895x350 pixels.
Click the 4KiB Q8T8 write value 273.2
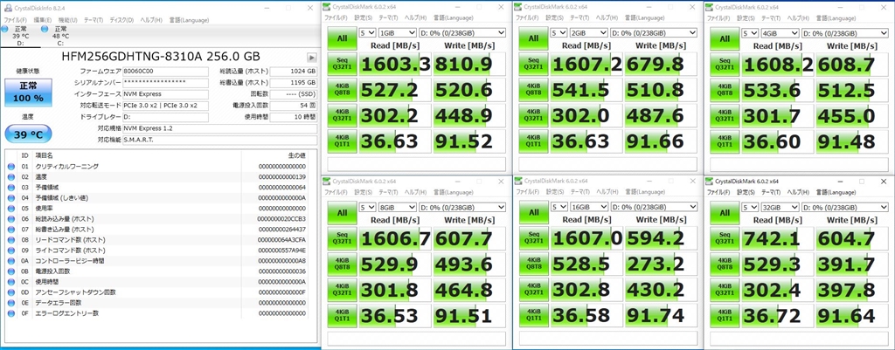coord(660,264)
